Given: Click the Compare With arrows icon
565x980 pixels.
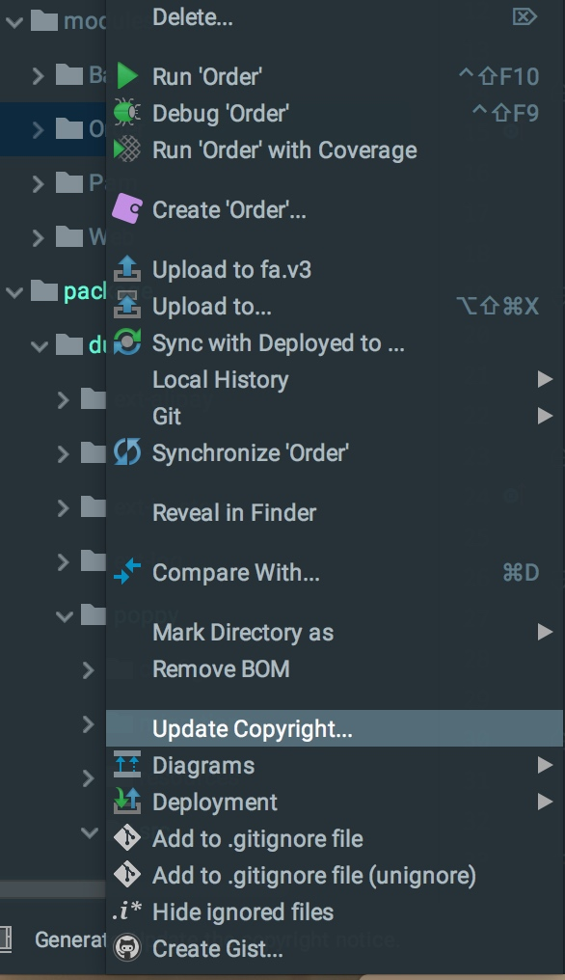Looking at the screenshot, I should (x=127, y=572).
